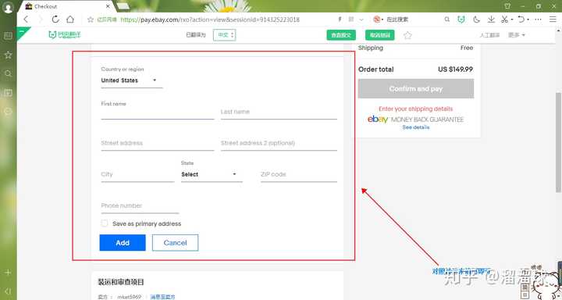Open the hamburger main menu
This screenshot has height=300, width=562.
[553, 20]
